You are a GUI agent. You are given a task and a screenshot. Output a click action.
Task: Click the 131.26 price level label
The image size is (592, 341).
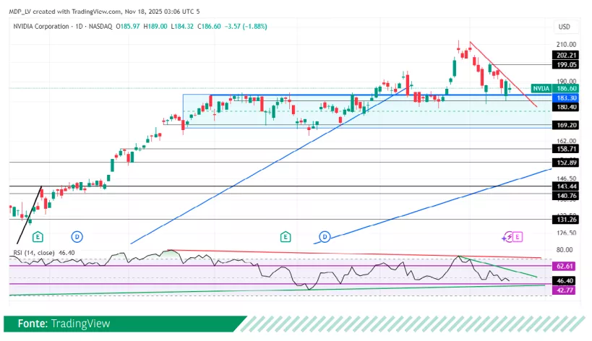pos(565,220)
